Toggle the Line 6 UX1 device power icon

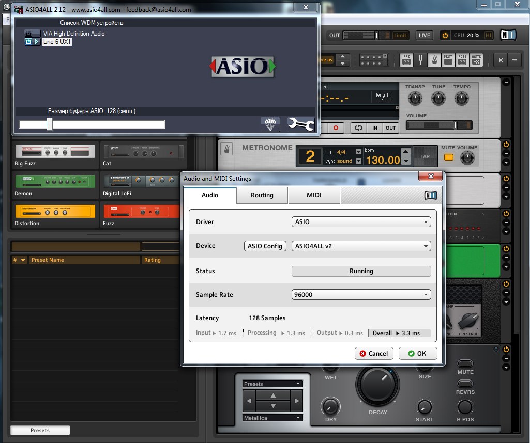coord(28,42)
